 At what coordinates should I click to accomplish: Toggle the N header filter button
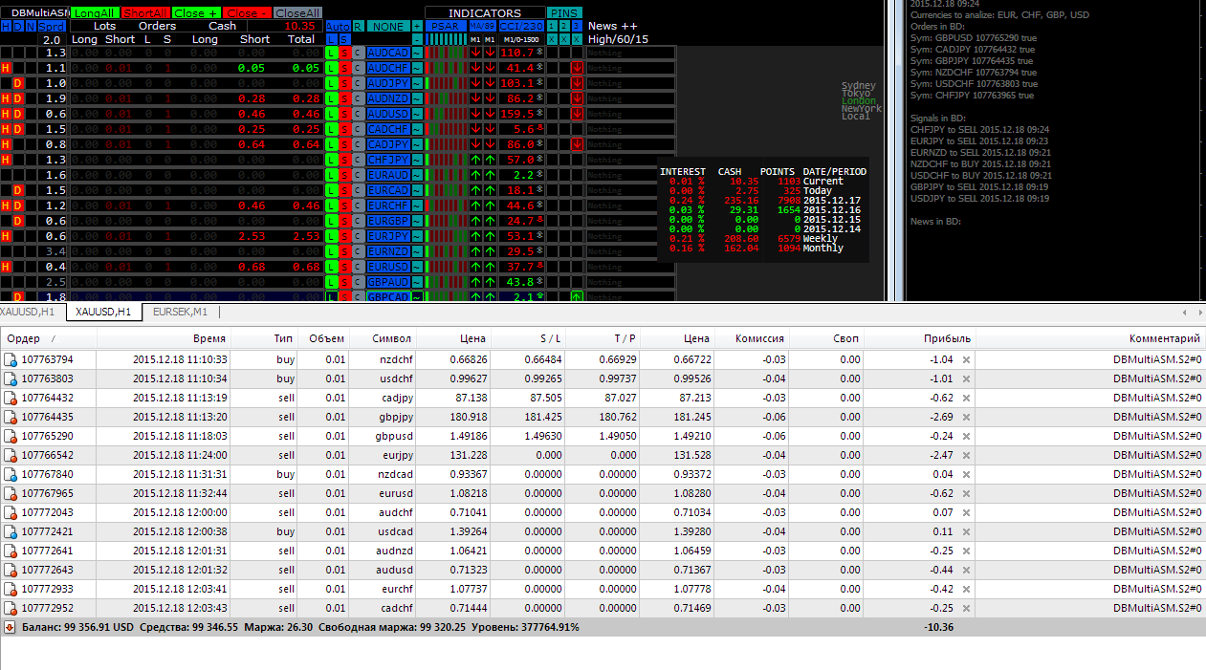point(31,26)
